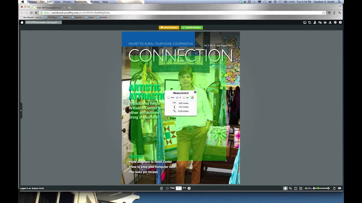Open the email settings envelope icon

[x=320, y=23]
